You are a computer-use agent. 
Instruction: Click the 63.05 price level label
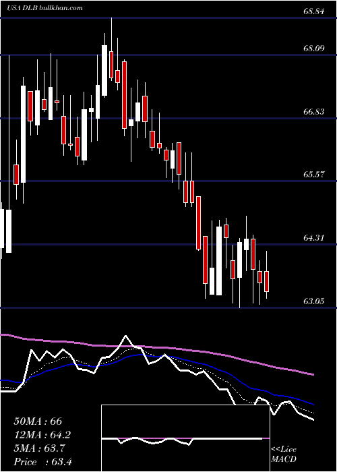click(314, 301)
